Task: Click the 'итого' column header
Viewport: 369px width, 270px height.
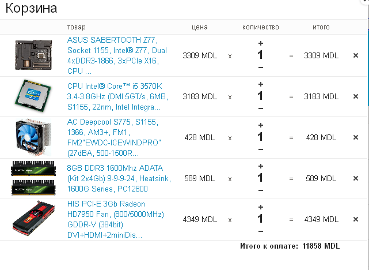Action: tap(321, 27)
